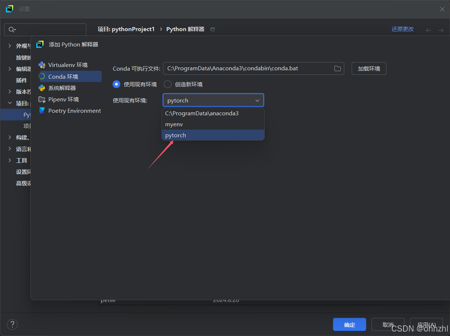Open 按键映射 settings item

(23, 57)
